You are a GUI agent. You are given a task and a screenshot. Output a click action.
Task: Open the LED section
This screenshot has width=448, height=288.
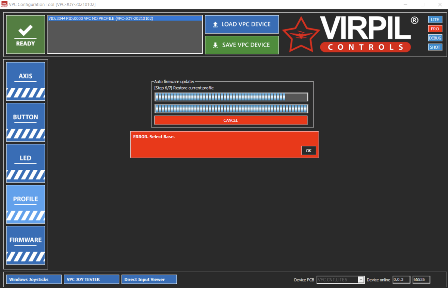(26, 164)
